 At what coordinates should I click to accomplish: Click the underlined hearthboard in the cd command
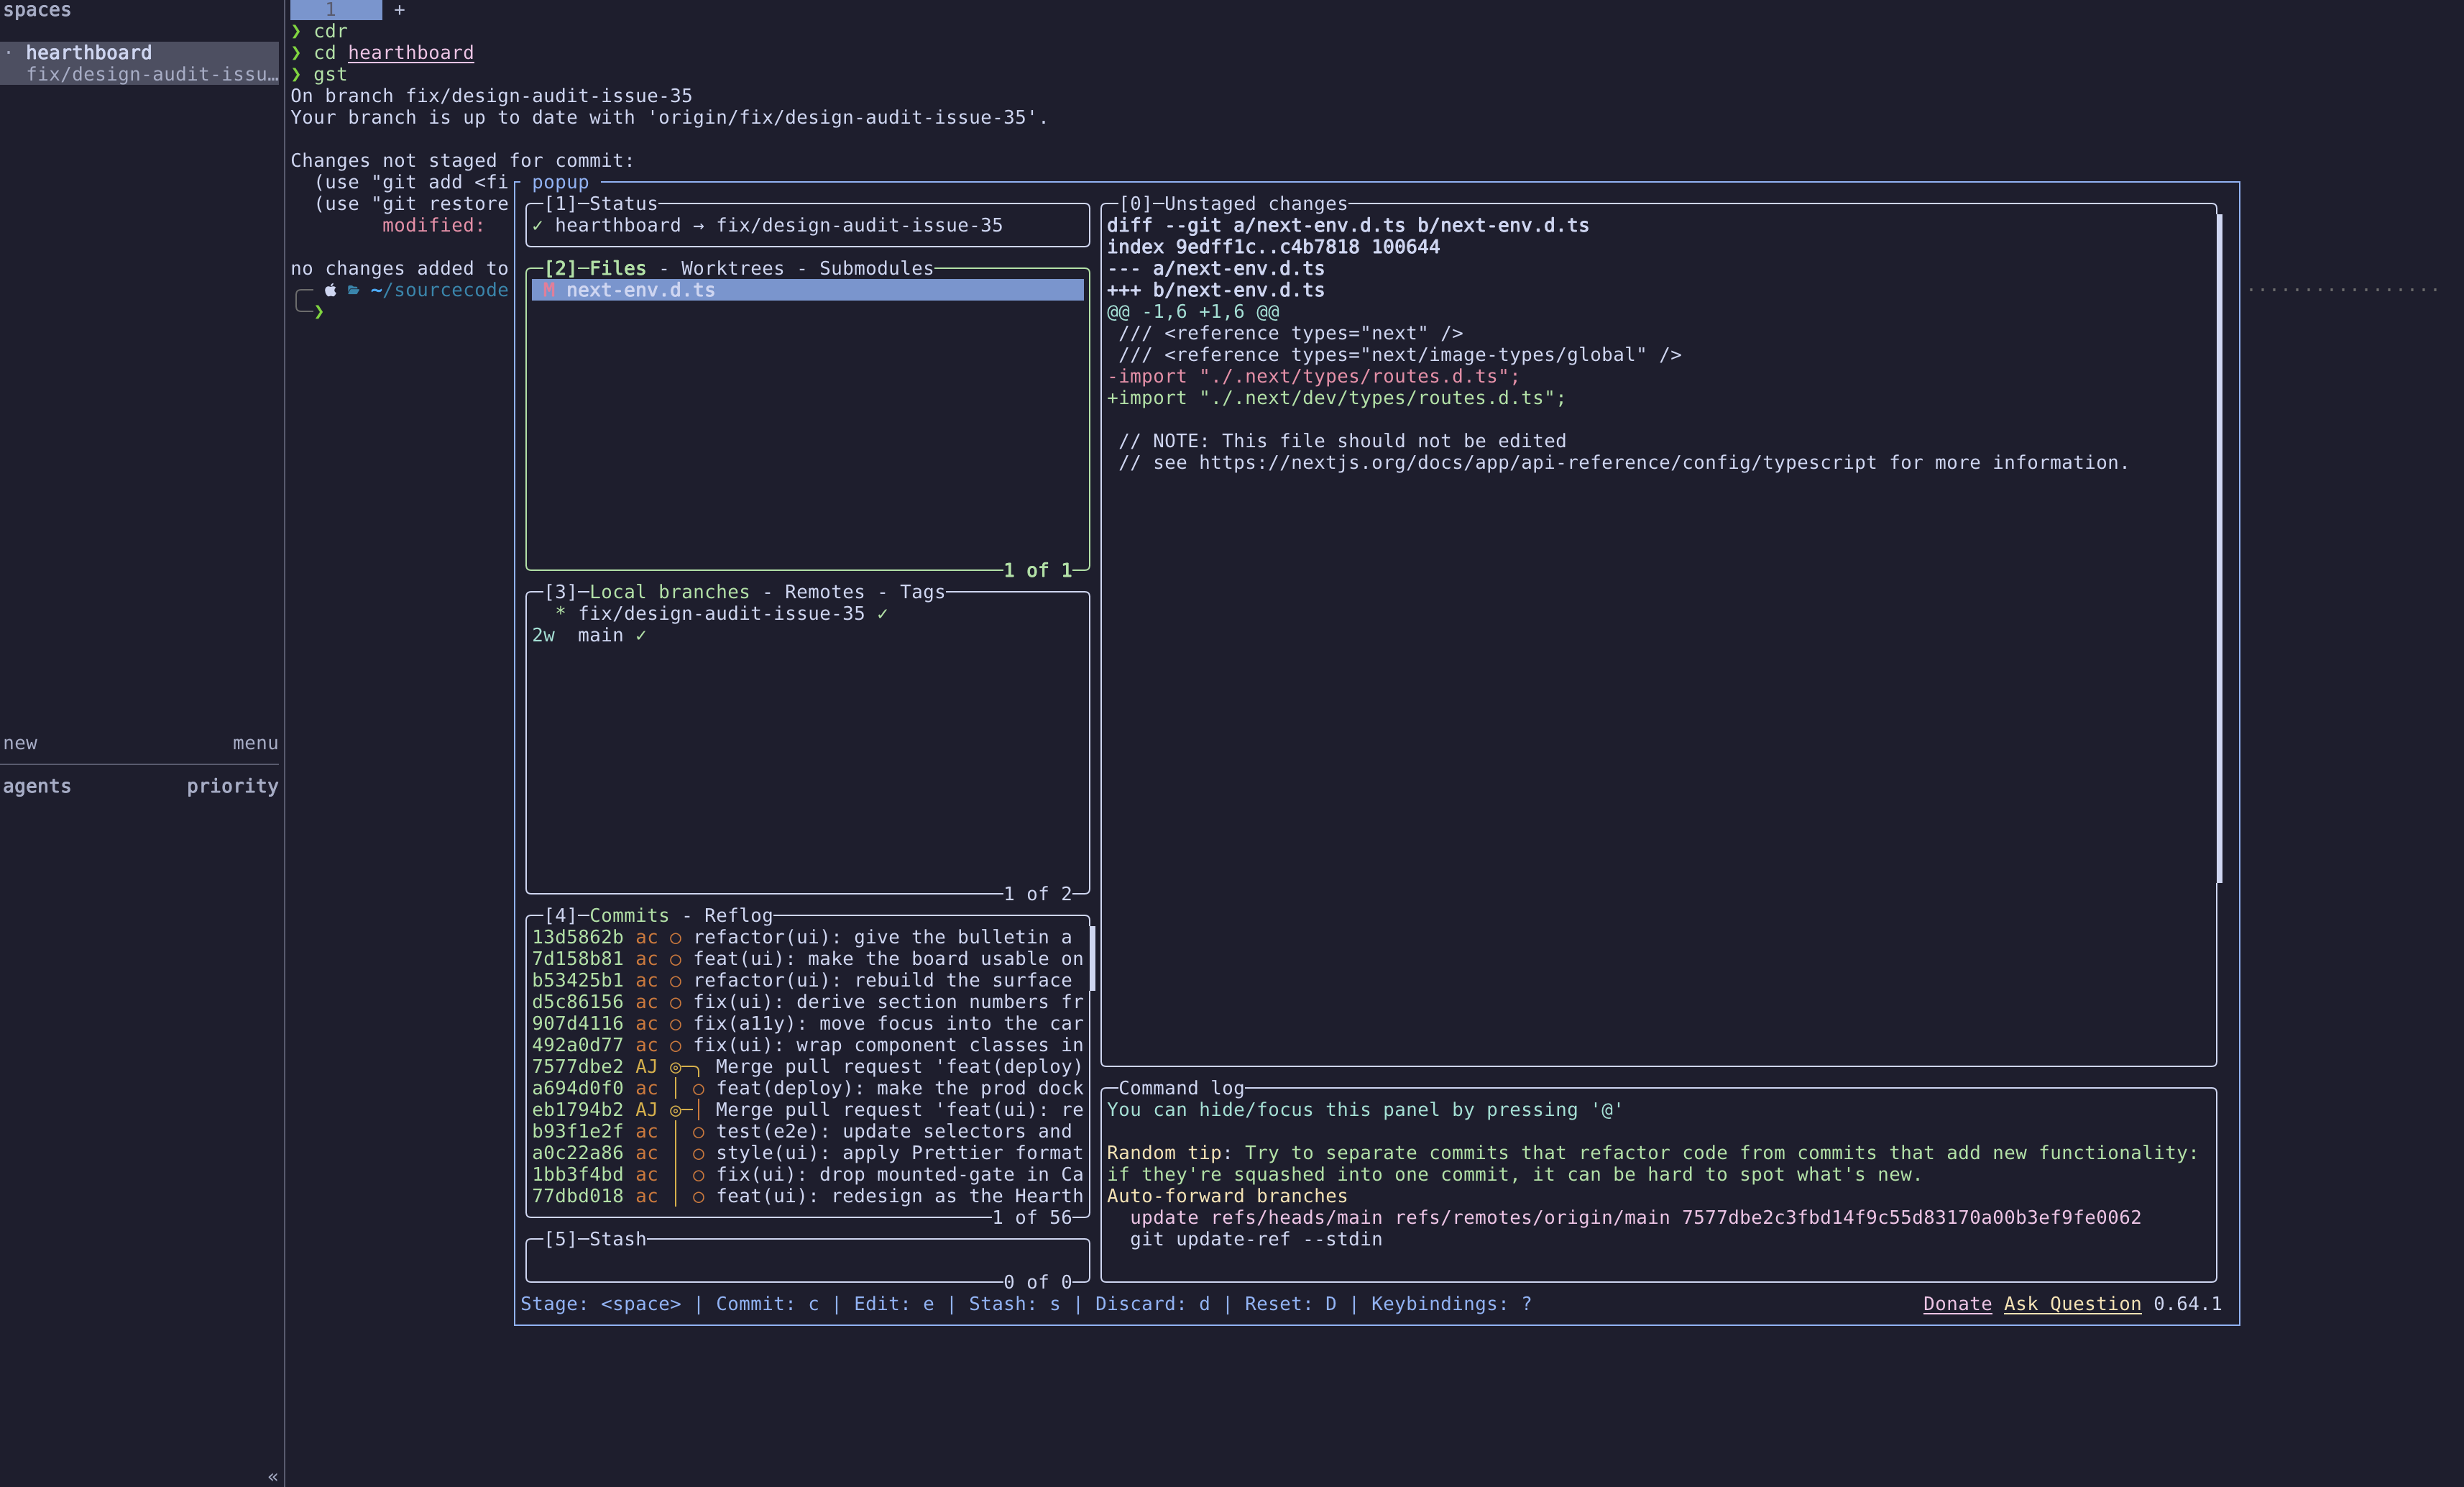(411, 53)
